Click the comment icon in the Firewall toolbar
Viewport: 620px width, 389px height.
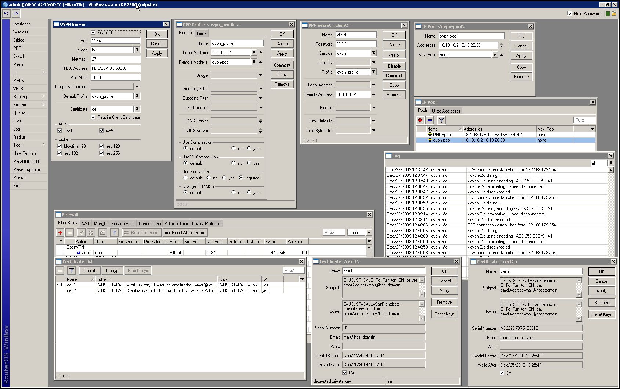(x=102, y=233)
